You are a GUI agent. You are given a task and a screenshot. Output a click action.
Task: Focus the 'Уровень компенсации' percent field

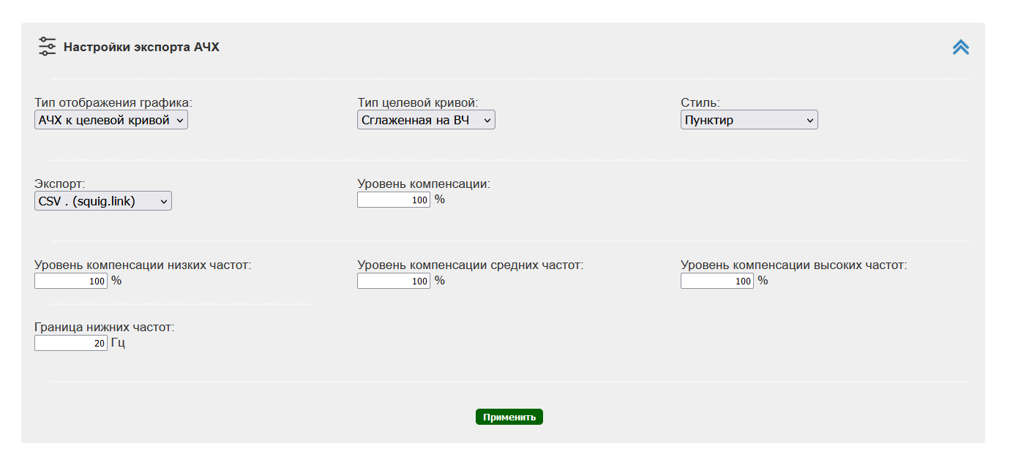tap(394, 200)
